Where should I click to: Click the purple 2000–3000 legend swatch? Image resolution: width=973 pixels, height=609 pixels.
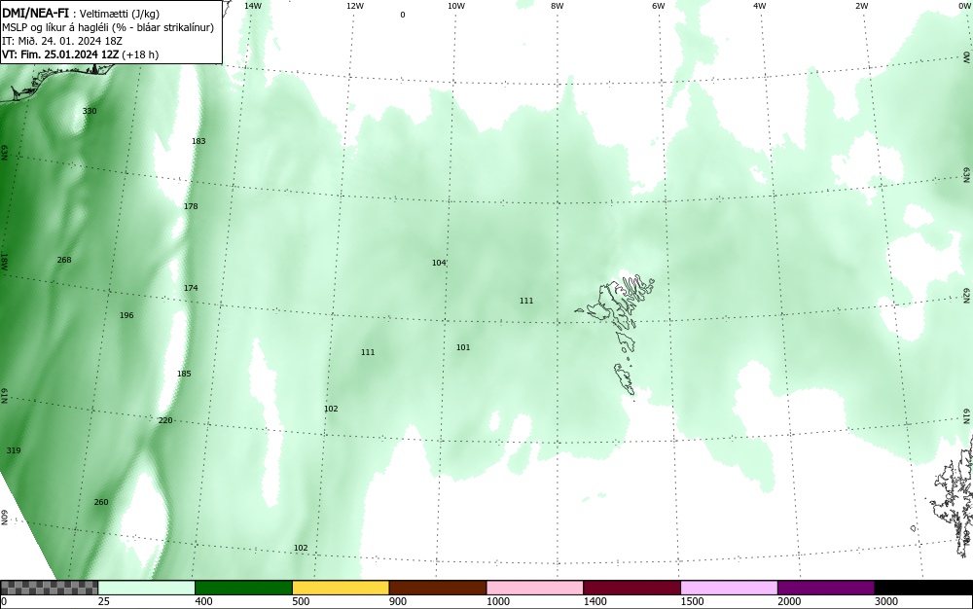click(826, 588)
